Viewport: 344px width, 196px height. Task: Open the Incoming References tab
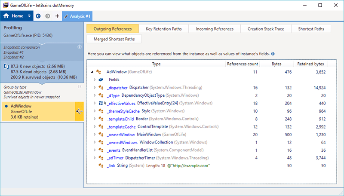tap(215, 29)
